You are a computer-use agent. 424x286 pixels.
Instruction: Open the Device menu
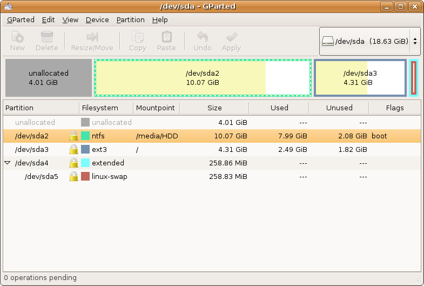[x=97, y=20]
